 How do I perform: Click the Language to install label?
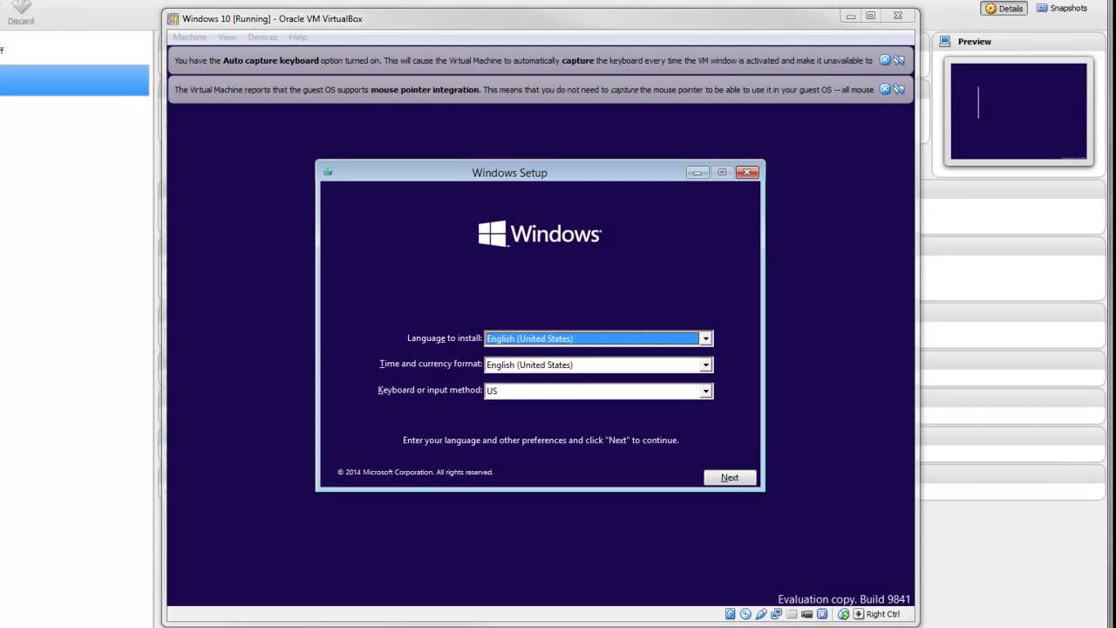pyautogui.click(x=444, y=338)
